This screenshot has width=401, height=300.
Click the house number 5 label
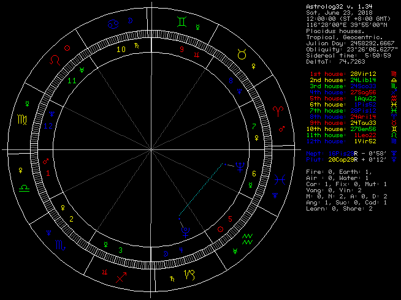[x=230, y=219]
